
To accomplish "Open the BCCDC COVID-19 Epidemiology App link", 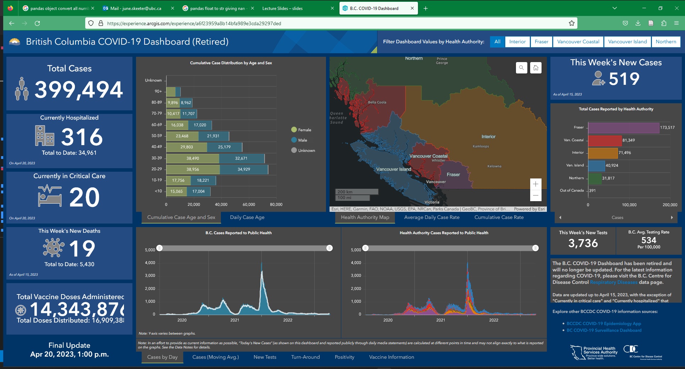I will pyautogui.click(x=604, y=324).
